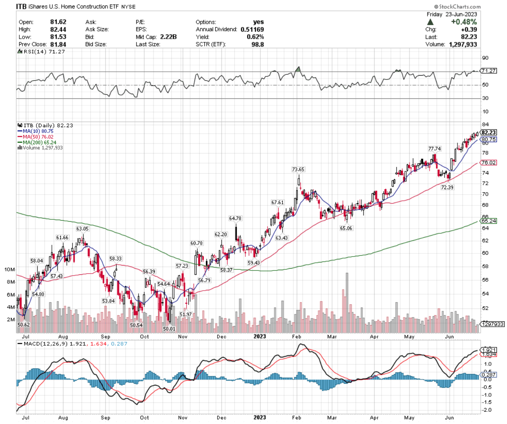The height and width of the screenshot is (424, 507).
Task: Click the Prev Close 81.84 value
Action: tap(58, 45)
